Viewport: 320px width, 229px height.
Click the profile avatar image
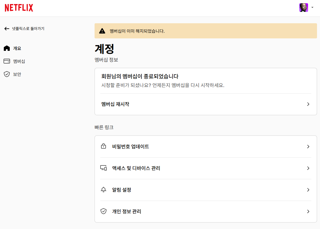pyautogui.click(x=304, y=8)
